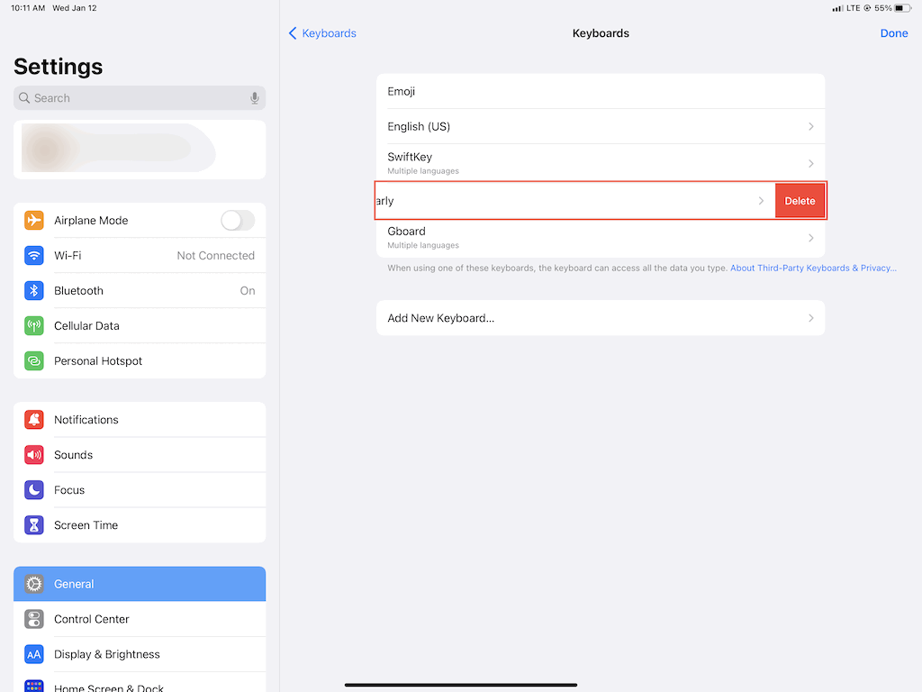
Task: Open Bluetooth settings via its blue icon
Action: tap(33, 290)
